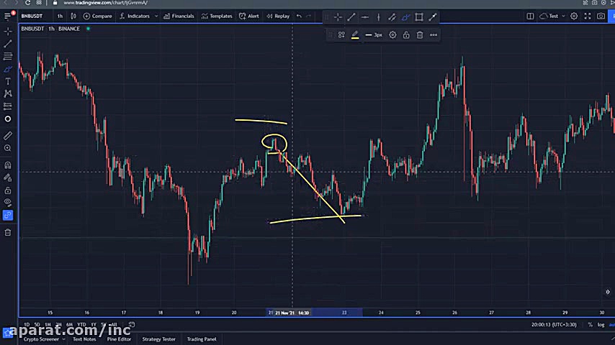
Task: Open more options on drawing toolbar
Action: click(434, 34)
